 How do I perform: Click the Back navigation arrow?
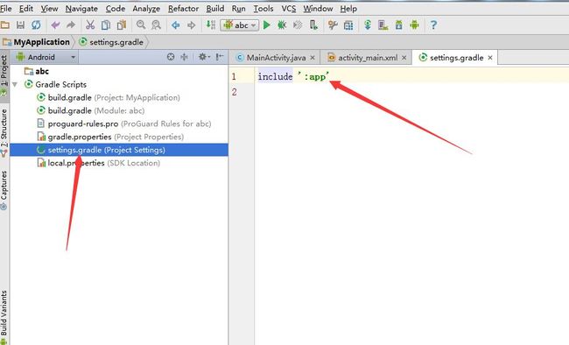tap(176, 25)
